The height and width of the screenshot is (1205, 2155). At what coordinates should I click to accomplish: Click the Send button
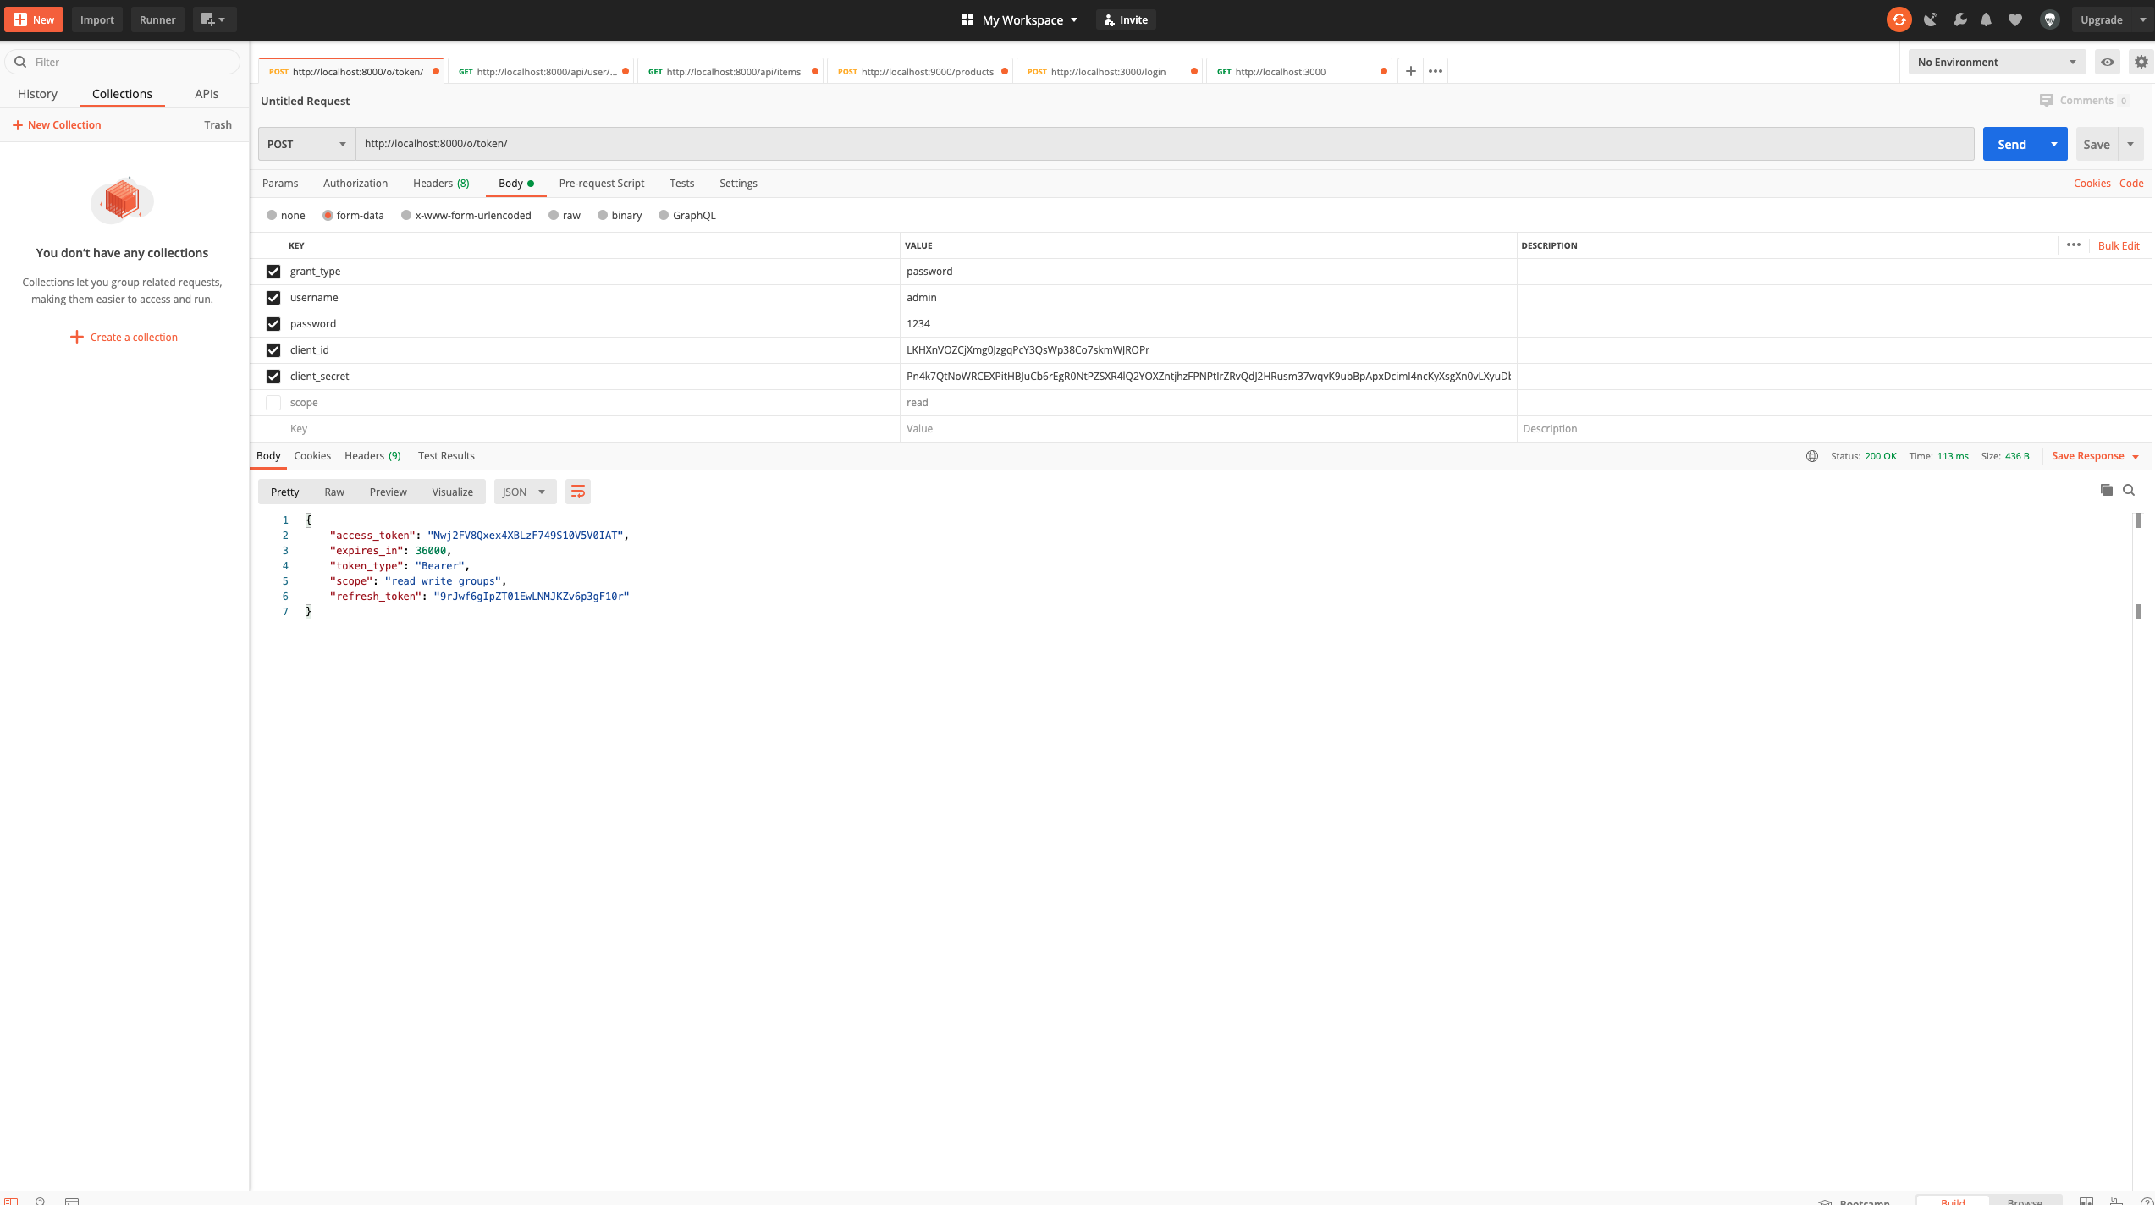click(x=2012, y=144)
